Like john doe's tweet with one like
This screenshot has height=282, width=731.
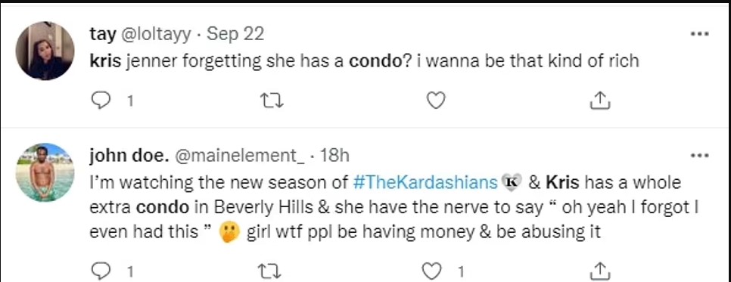click(433, 271)
